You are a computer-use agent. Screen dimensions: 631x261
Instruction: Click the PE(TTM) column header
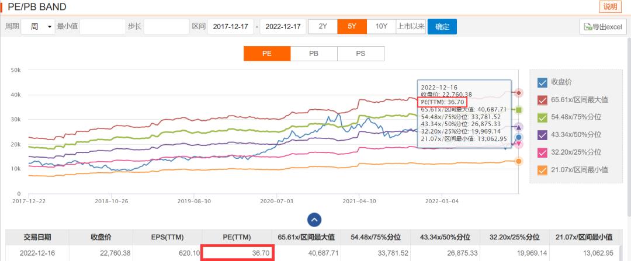coord(237,237)
